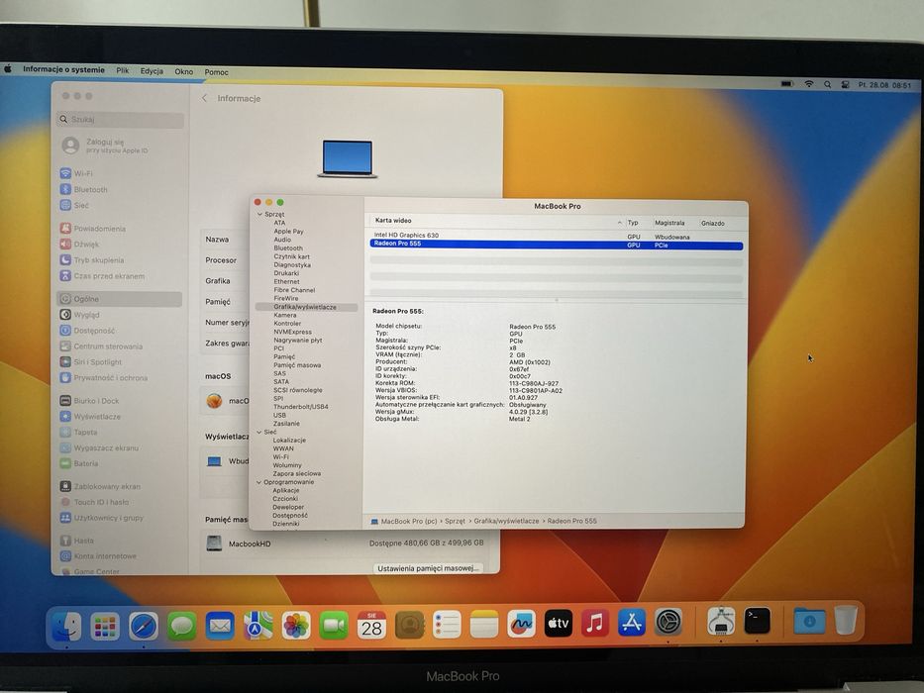Click the Typ column header

click(633, 223)
